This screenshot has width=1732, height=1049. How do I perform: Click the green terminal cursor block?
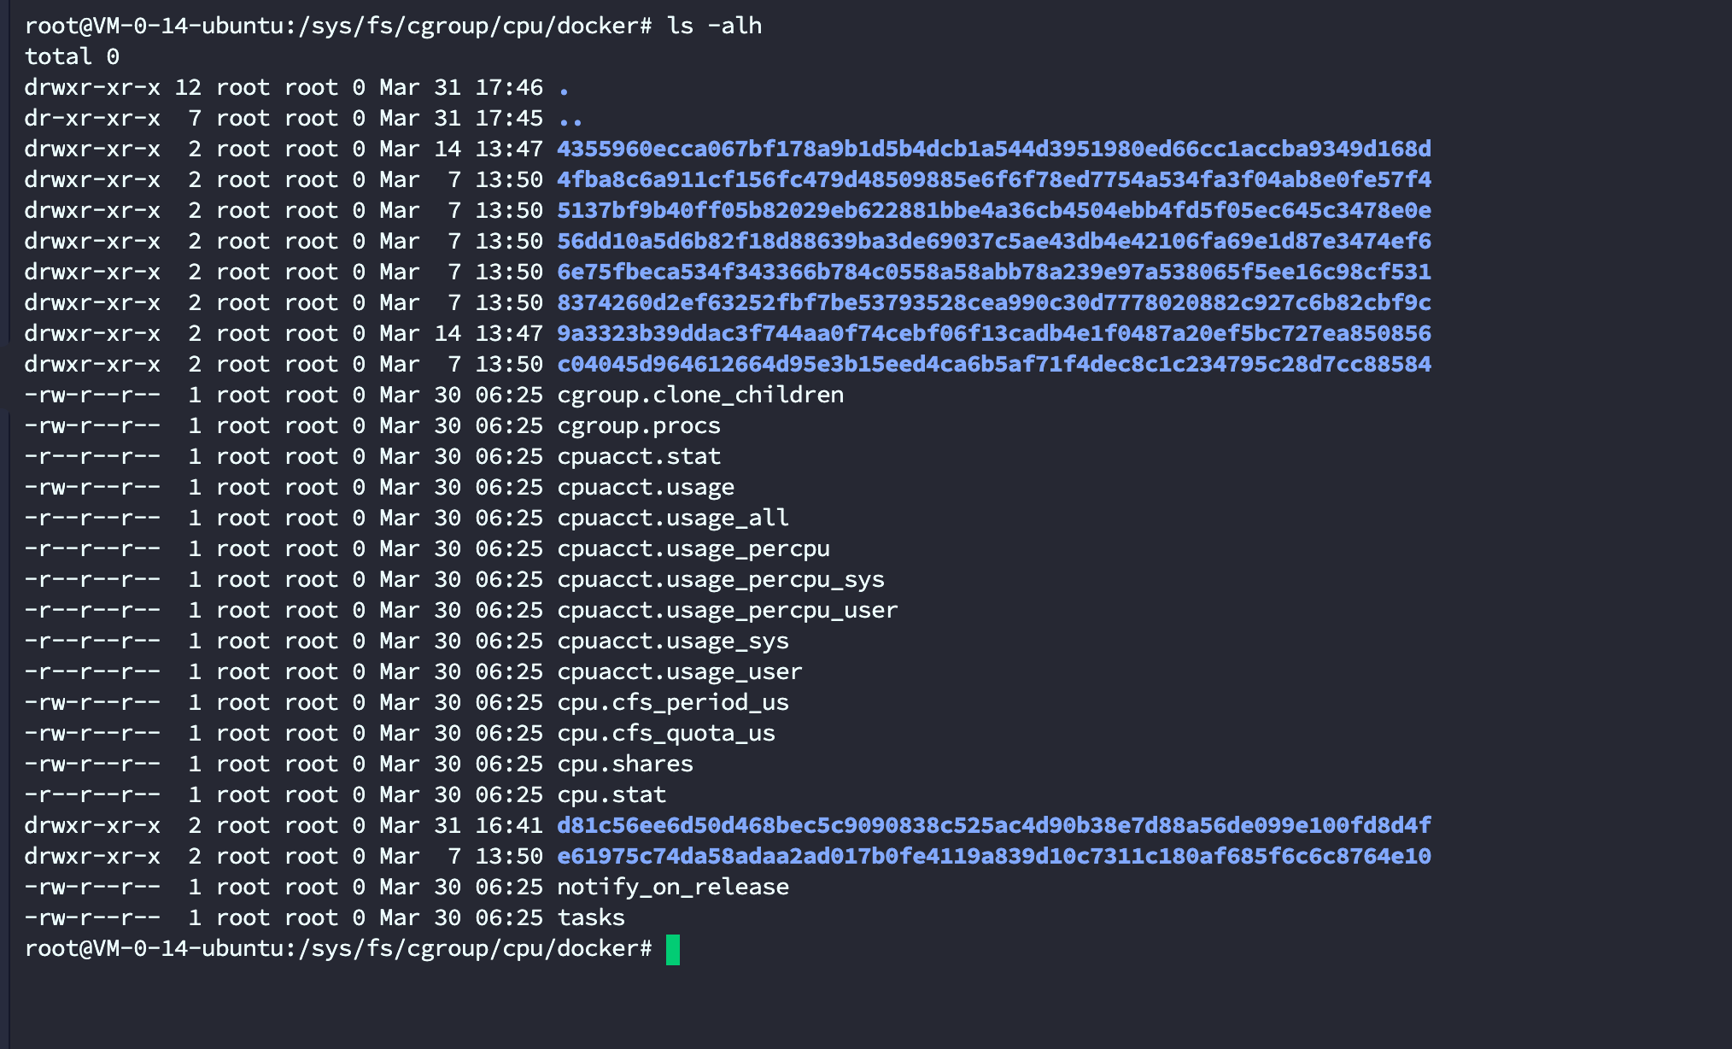point(673,949)
